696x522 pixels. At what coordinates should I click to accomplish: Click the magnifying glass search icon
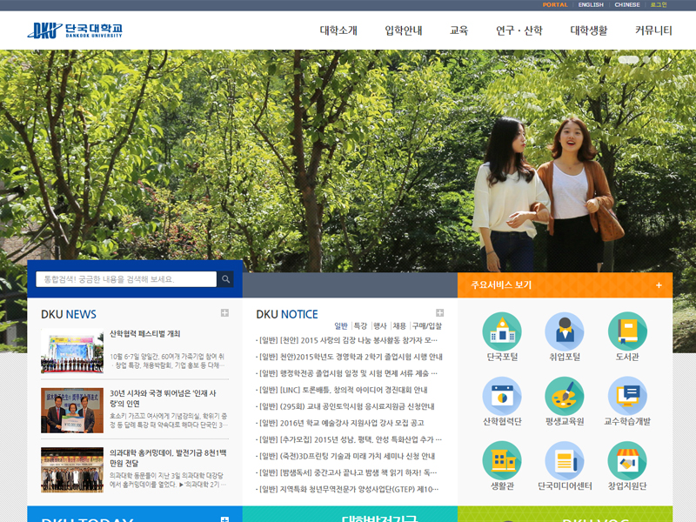coord(226,279)
